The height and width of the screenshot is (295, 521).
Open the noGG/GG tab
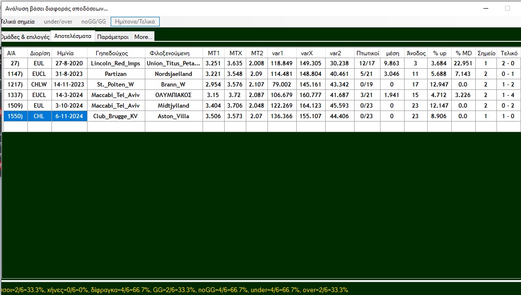click(93, 22)
